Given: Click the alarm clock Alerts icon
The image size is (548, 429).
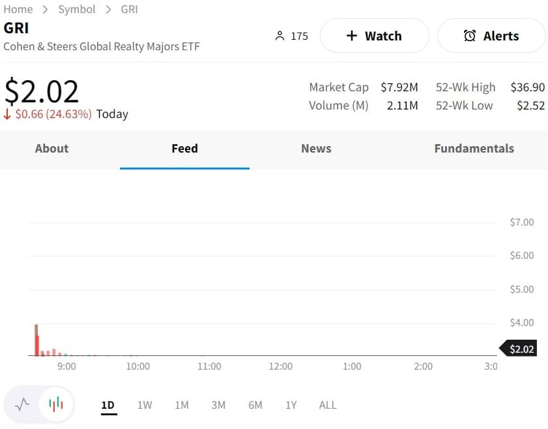Looking at the screenshot, I should point(470,36).
